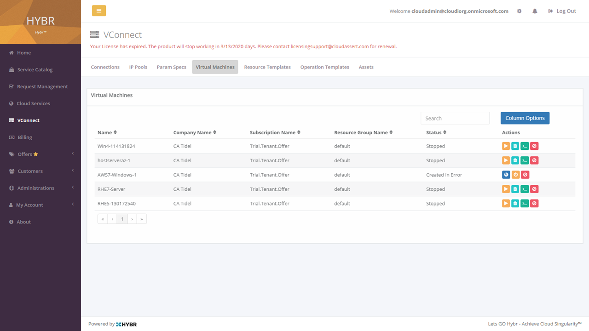The width and height of the screenshot is (589, 331).
Task: Click red ban icon for RHE7-Server
Action: click(534, 189)
